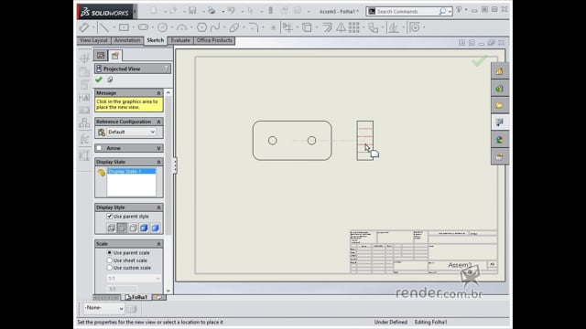Select the Offset Entities tool
The height and width of the screenshot is (329, 586).
click(327, 27)
